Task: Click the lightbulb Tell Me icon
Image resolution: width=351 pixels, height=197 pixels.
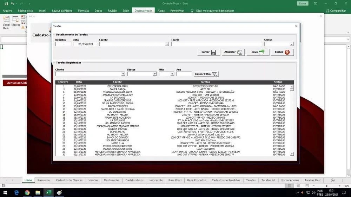Action: pyautogui.click(x=192, y=10)
